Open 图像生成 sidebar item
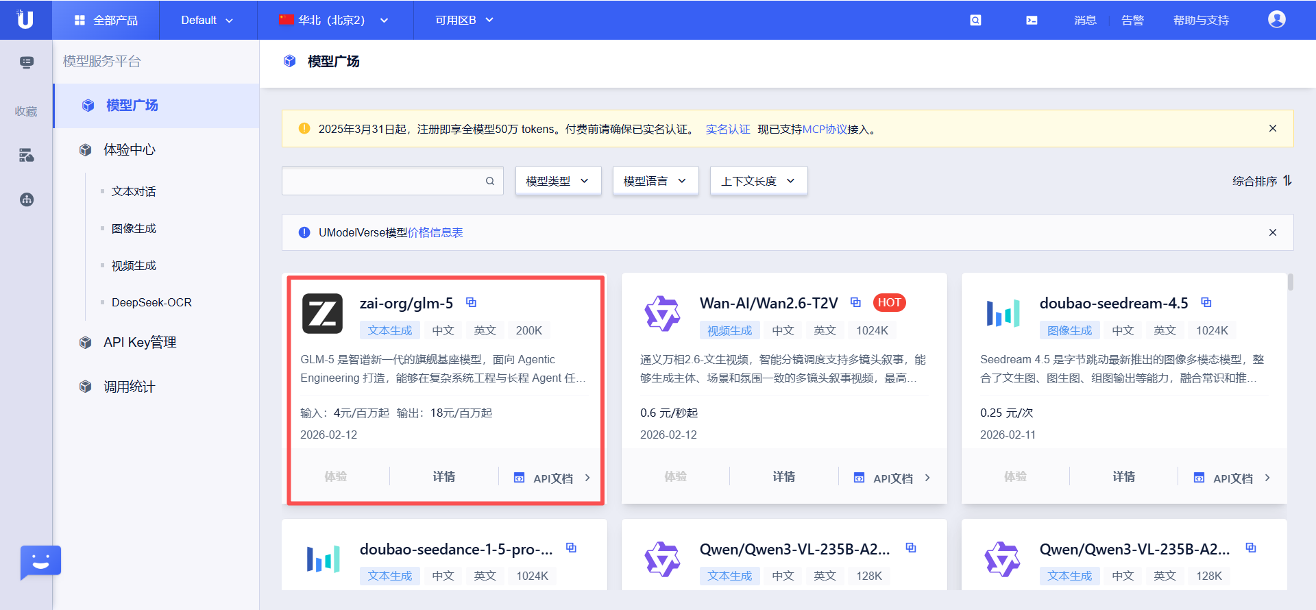This screenshot has height=610, width=1316. [134, 228]
